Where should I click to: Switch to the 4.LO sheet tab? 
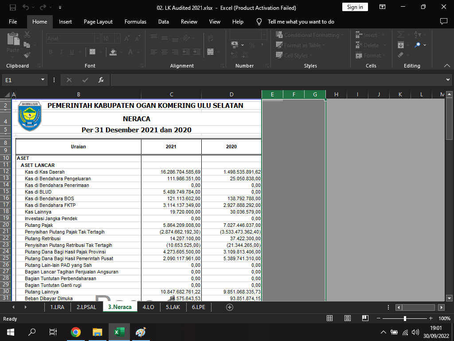148,307
